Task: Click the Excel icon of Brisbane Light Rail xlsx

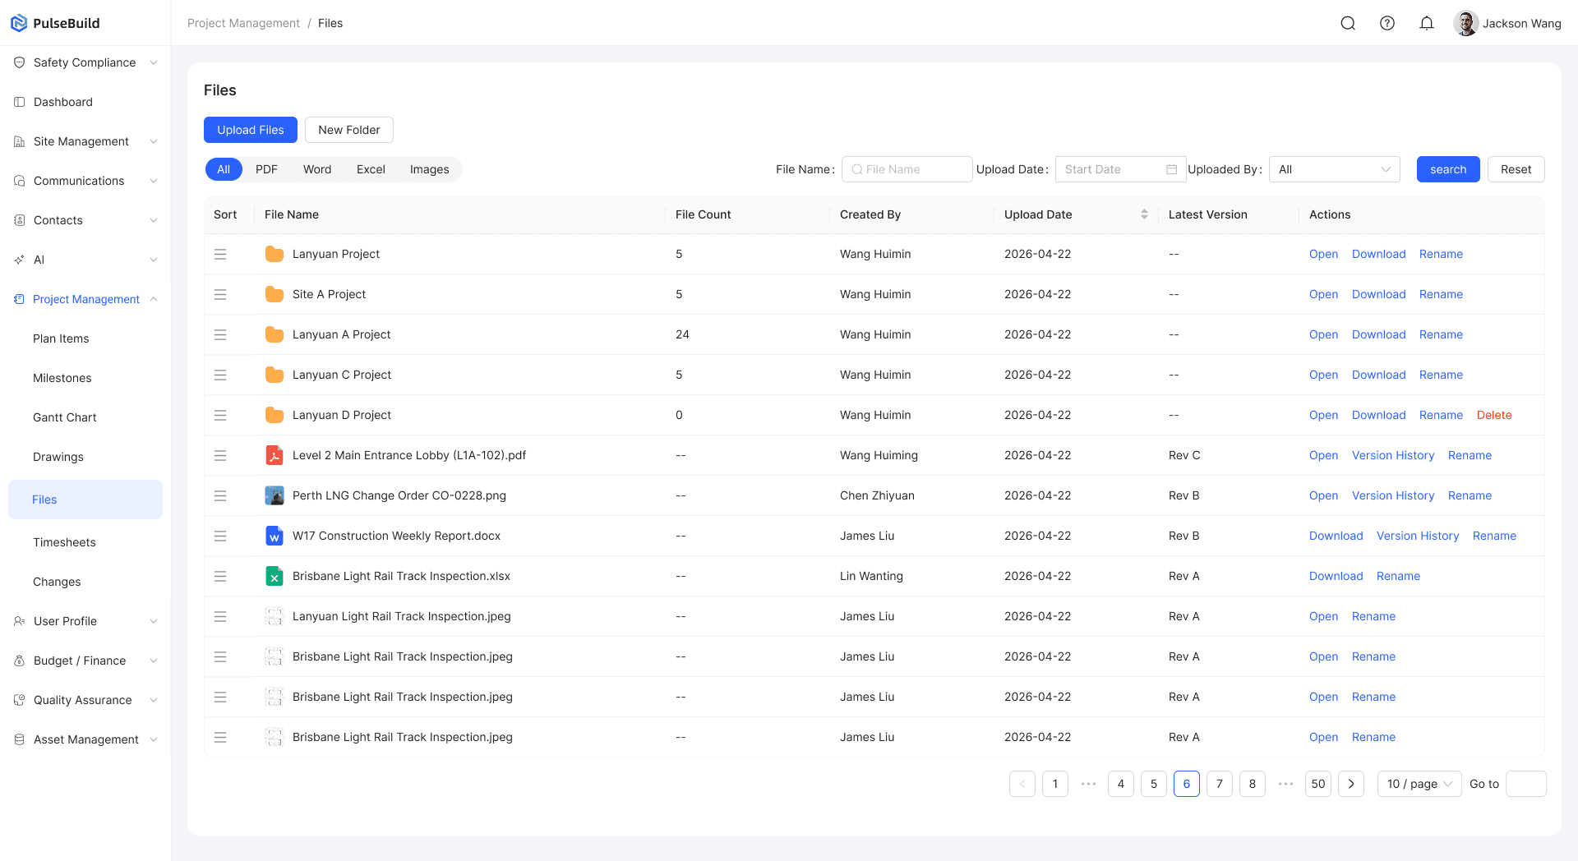Action: [x=275, y=576]
